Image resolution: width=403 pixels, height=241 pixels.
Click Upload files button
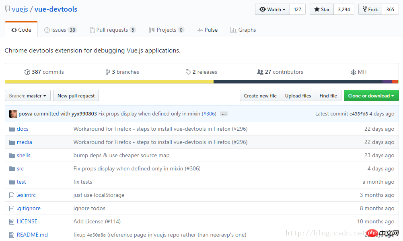298,95
